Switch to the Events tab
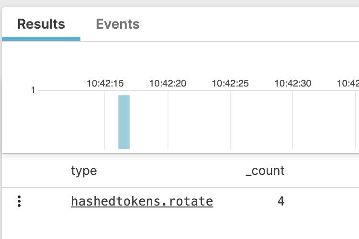Screen dimensions: 359x239 pos(118,24)
